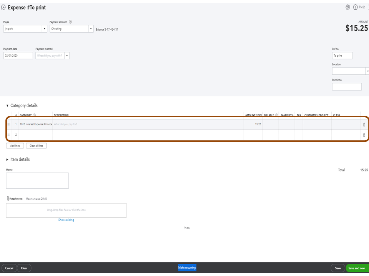Click the attachments drag/drop area
The image size is (369, 276).
coord(66,210)
